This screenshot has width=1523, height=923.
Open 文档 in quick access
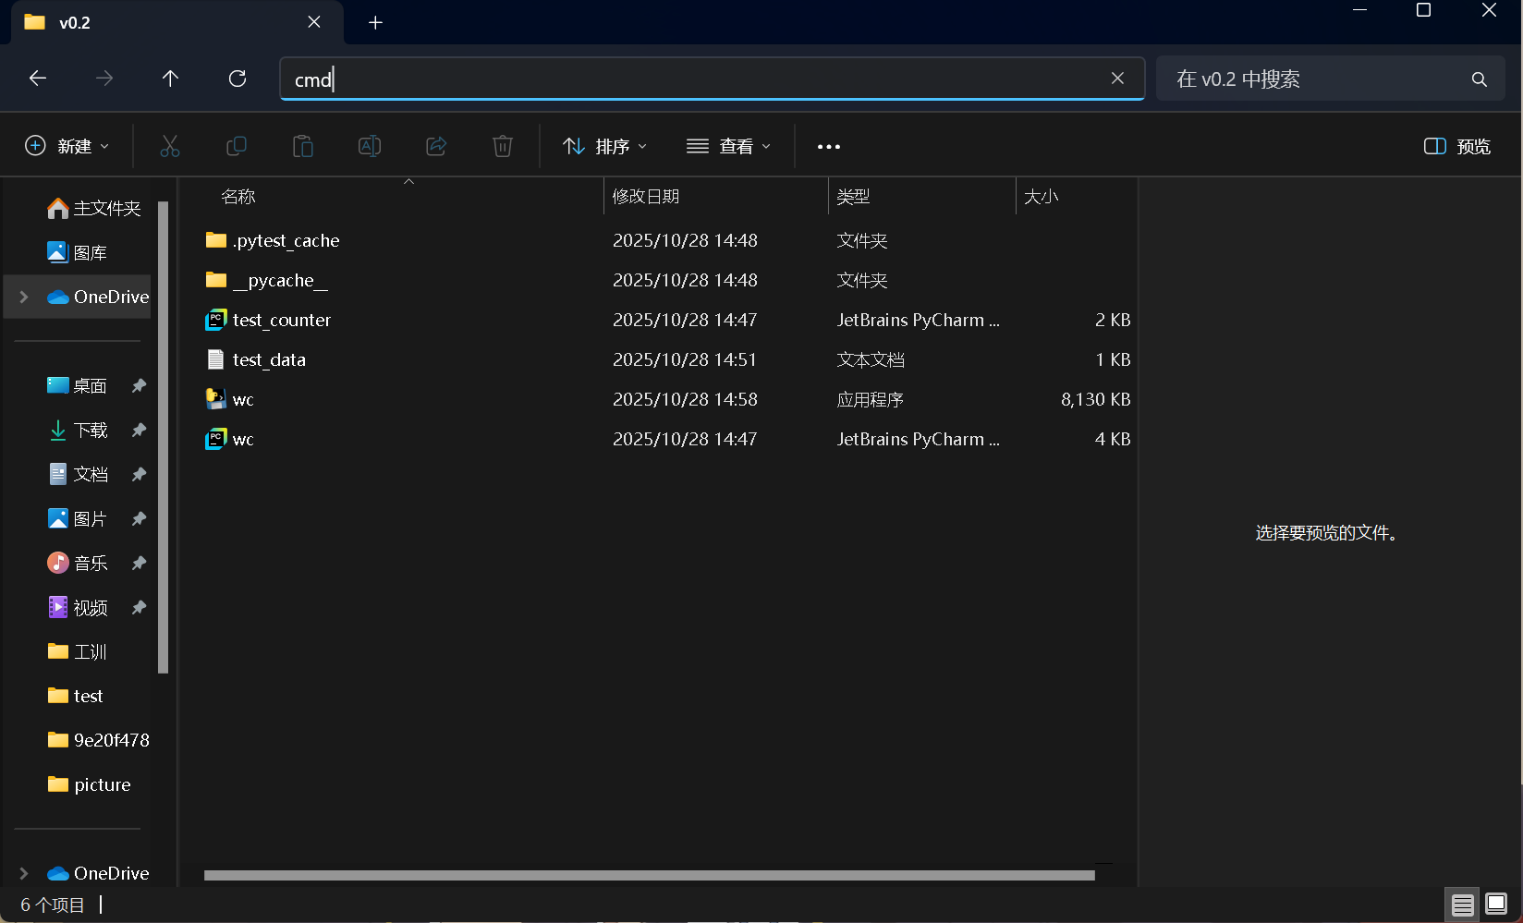(78, 474)
